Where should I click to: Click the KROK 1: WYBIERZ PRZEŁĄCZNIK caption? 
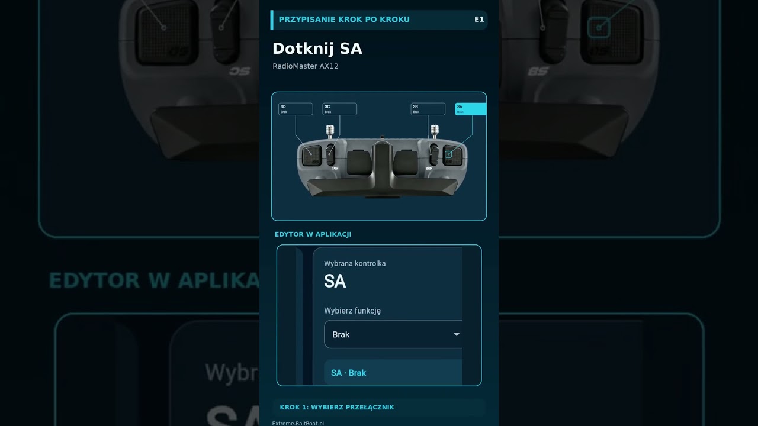(337, 407)
